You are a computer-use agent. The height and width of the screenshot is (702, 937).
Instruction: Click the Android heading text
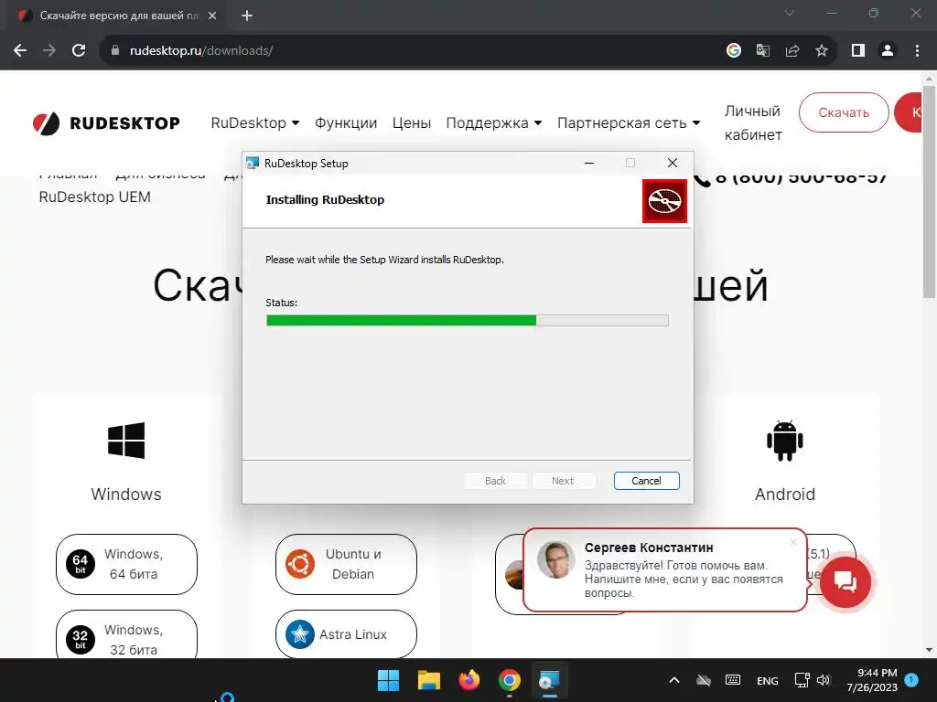784,495
